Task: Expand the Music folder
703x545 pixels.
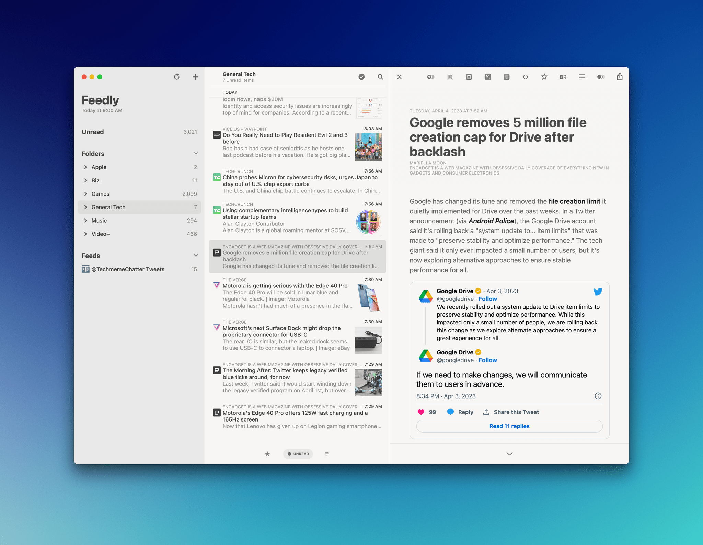Action: [x=85, y=221]
